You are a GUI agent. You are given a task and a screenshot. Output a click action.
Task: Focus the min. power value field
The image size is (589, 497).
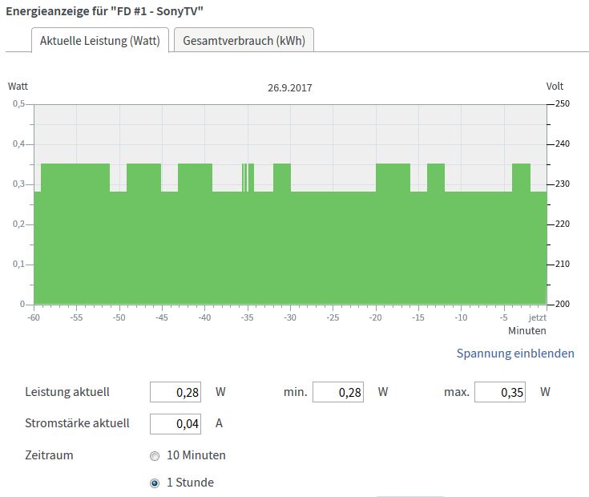[x=338, y=393]
